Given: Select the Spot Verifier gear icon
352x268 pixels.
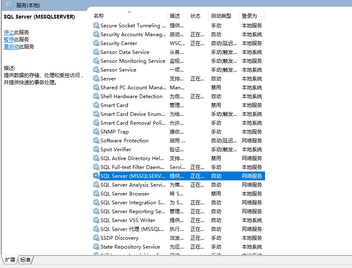Looking at the screenshot, I should coord(96,149).
